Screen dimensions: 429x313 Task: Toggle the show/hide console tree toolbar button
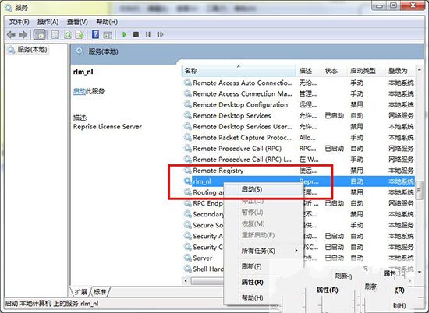pos(40,35)
